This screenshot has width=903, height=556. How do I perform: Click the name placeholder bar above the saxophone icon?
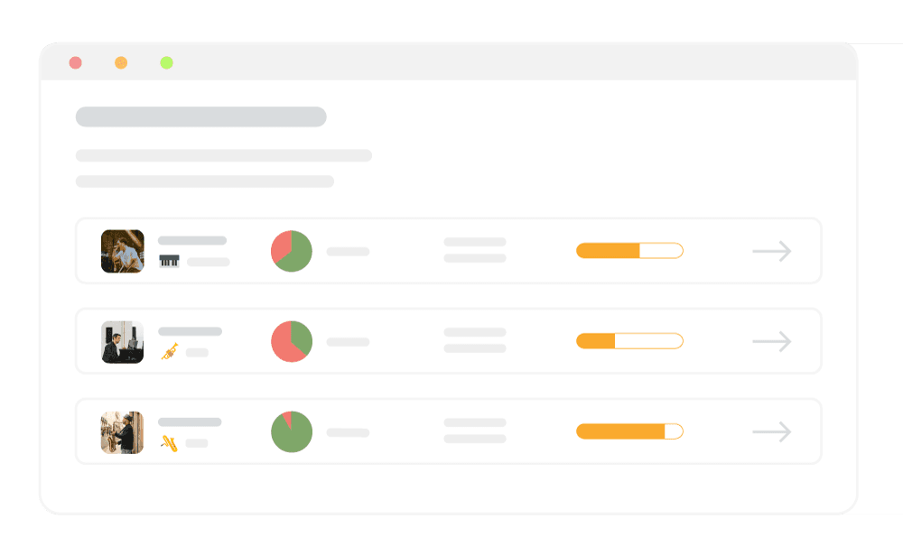pyautogui.click(x=190, y=422)
